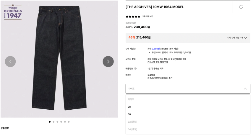251x135 pixels.
Task: Go to second image carousel dot
Action: (x=54, y=122)
